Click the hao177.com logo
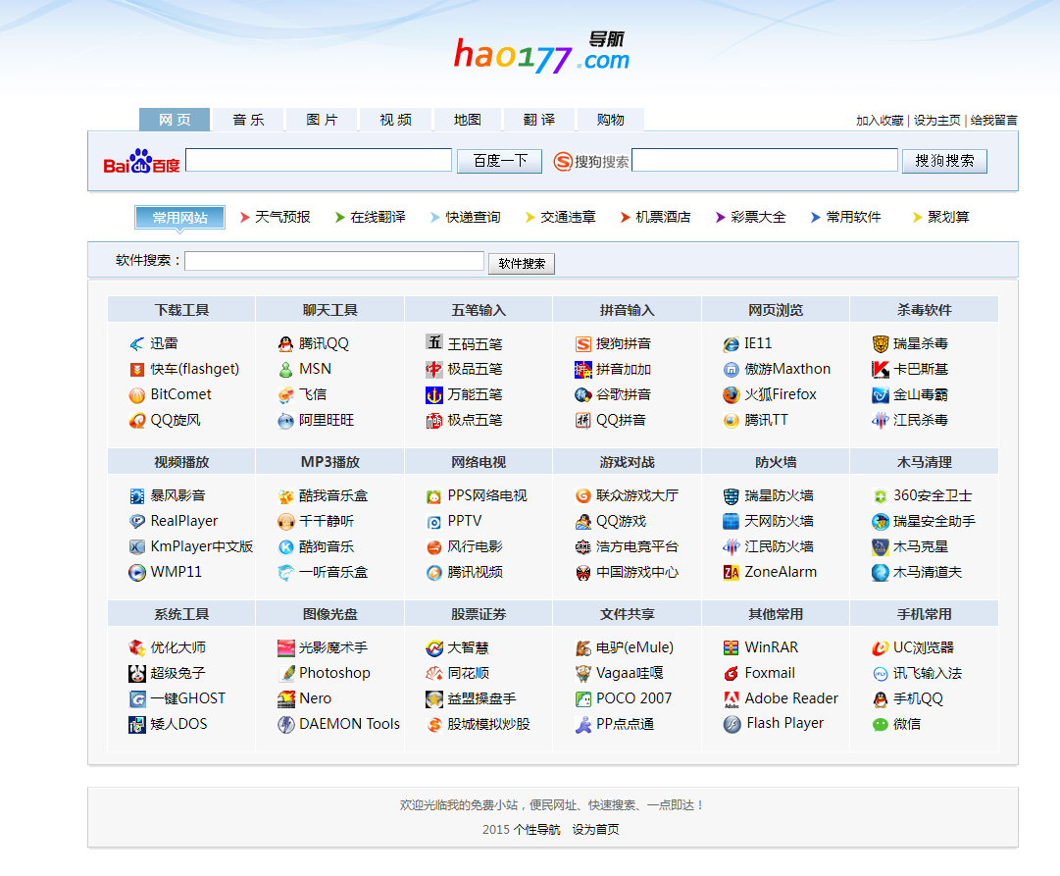 [541, 52]
